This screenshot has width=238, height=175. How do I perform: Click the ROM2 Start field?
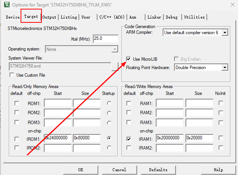58,113
